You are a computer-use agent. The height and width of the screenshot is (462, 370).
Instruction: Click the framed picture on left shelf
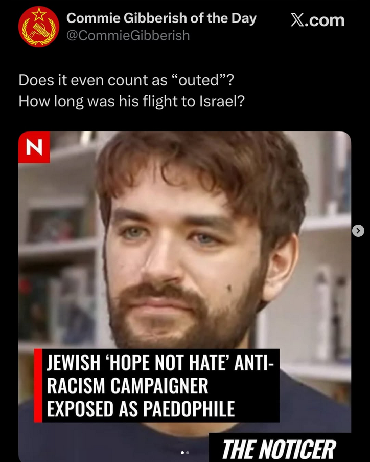[x=55, y=225]
